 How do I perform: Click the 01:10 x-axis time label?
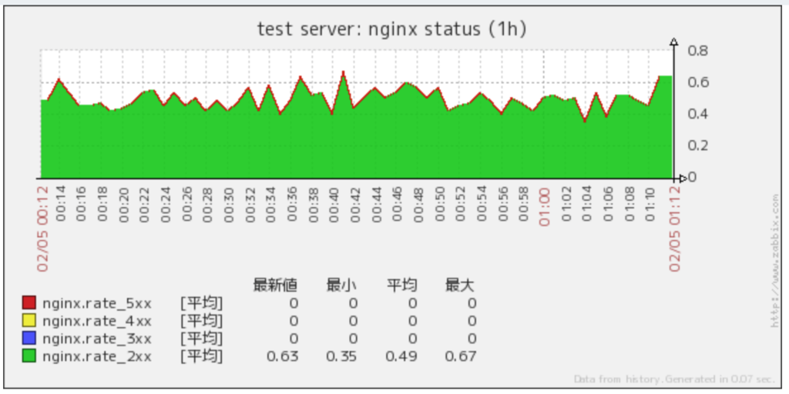click(650, 203)
